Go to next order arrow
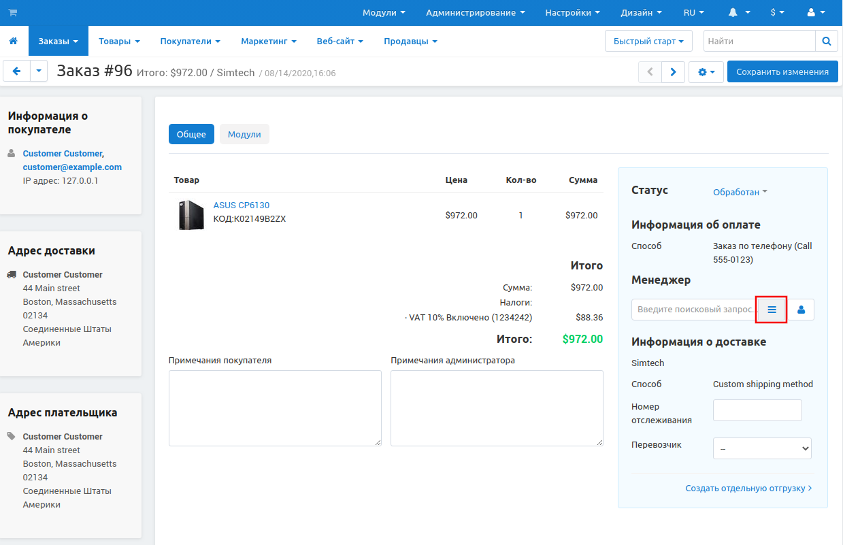Image resolution: width=843 pixels, height=545 pixels. tap(673, 71)
